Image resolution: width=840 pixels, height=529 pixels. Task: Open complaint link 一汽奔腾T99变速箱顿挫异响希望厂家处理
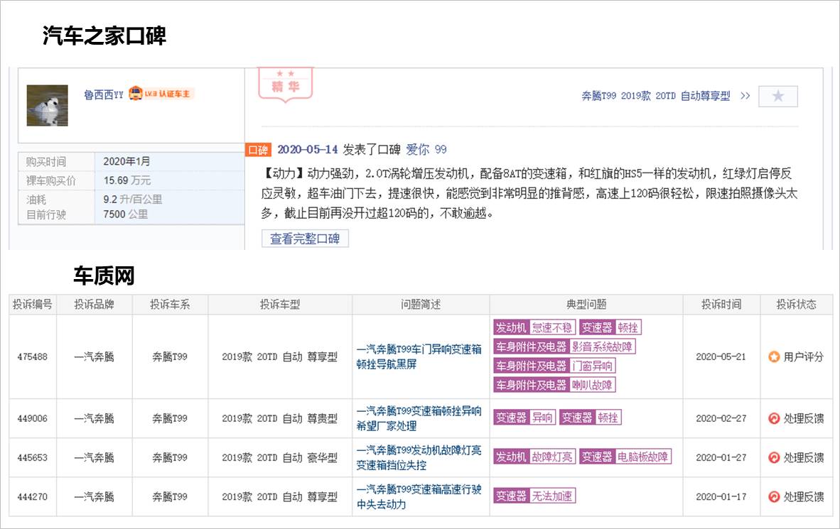(419, 418)
